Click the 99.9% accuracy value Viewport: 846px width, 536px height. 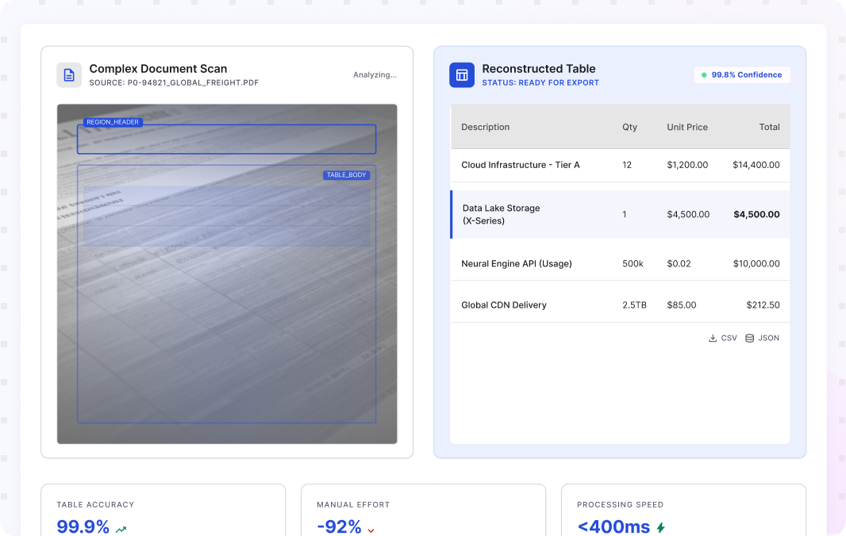(x=83, y=526)
